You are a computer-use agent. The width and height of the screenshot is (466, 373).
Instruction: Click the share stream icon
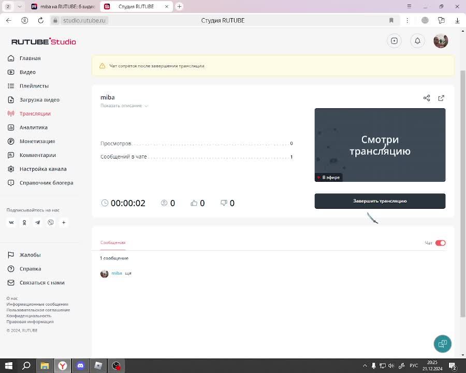point(427,98)
